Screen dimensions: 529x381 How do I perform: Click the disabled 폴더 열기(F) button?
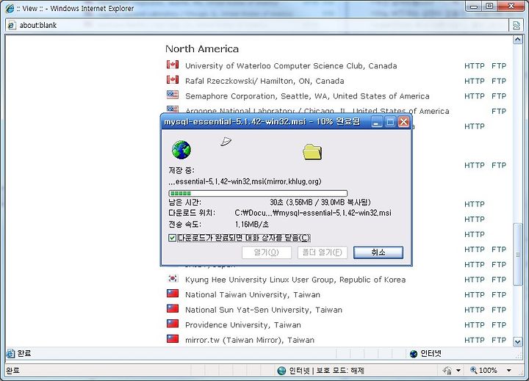323,253
